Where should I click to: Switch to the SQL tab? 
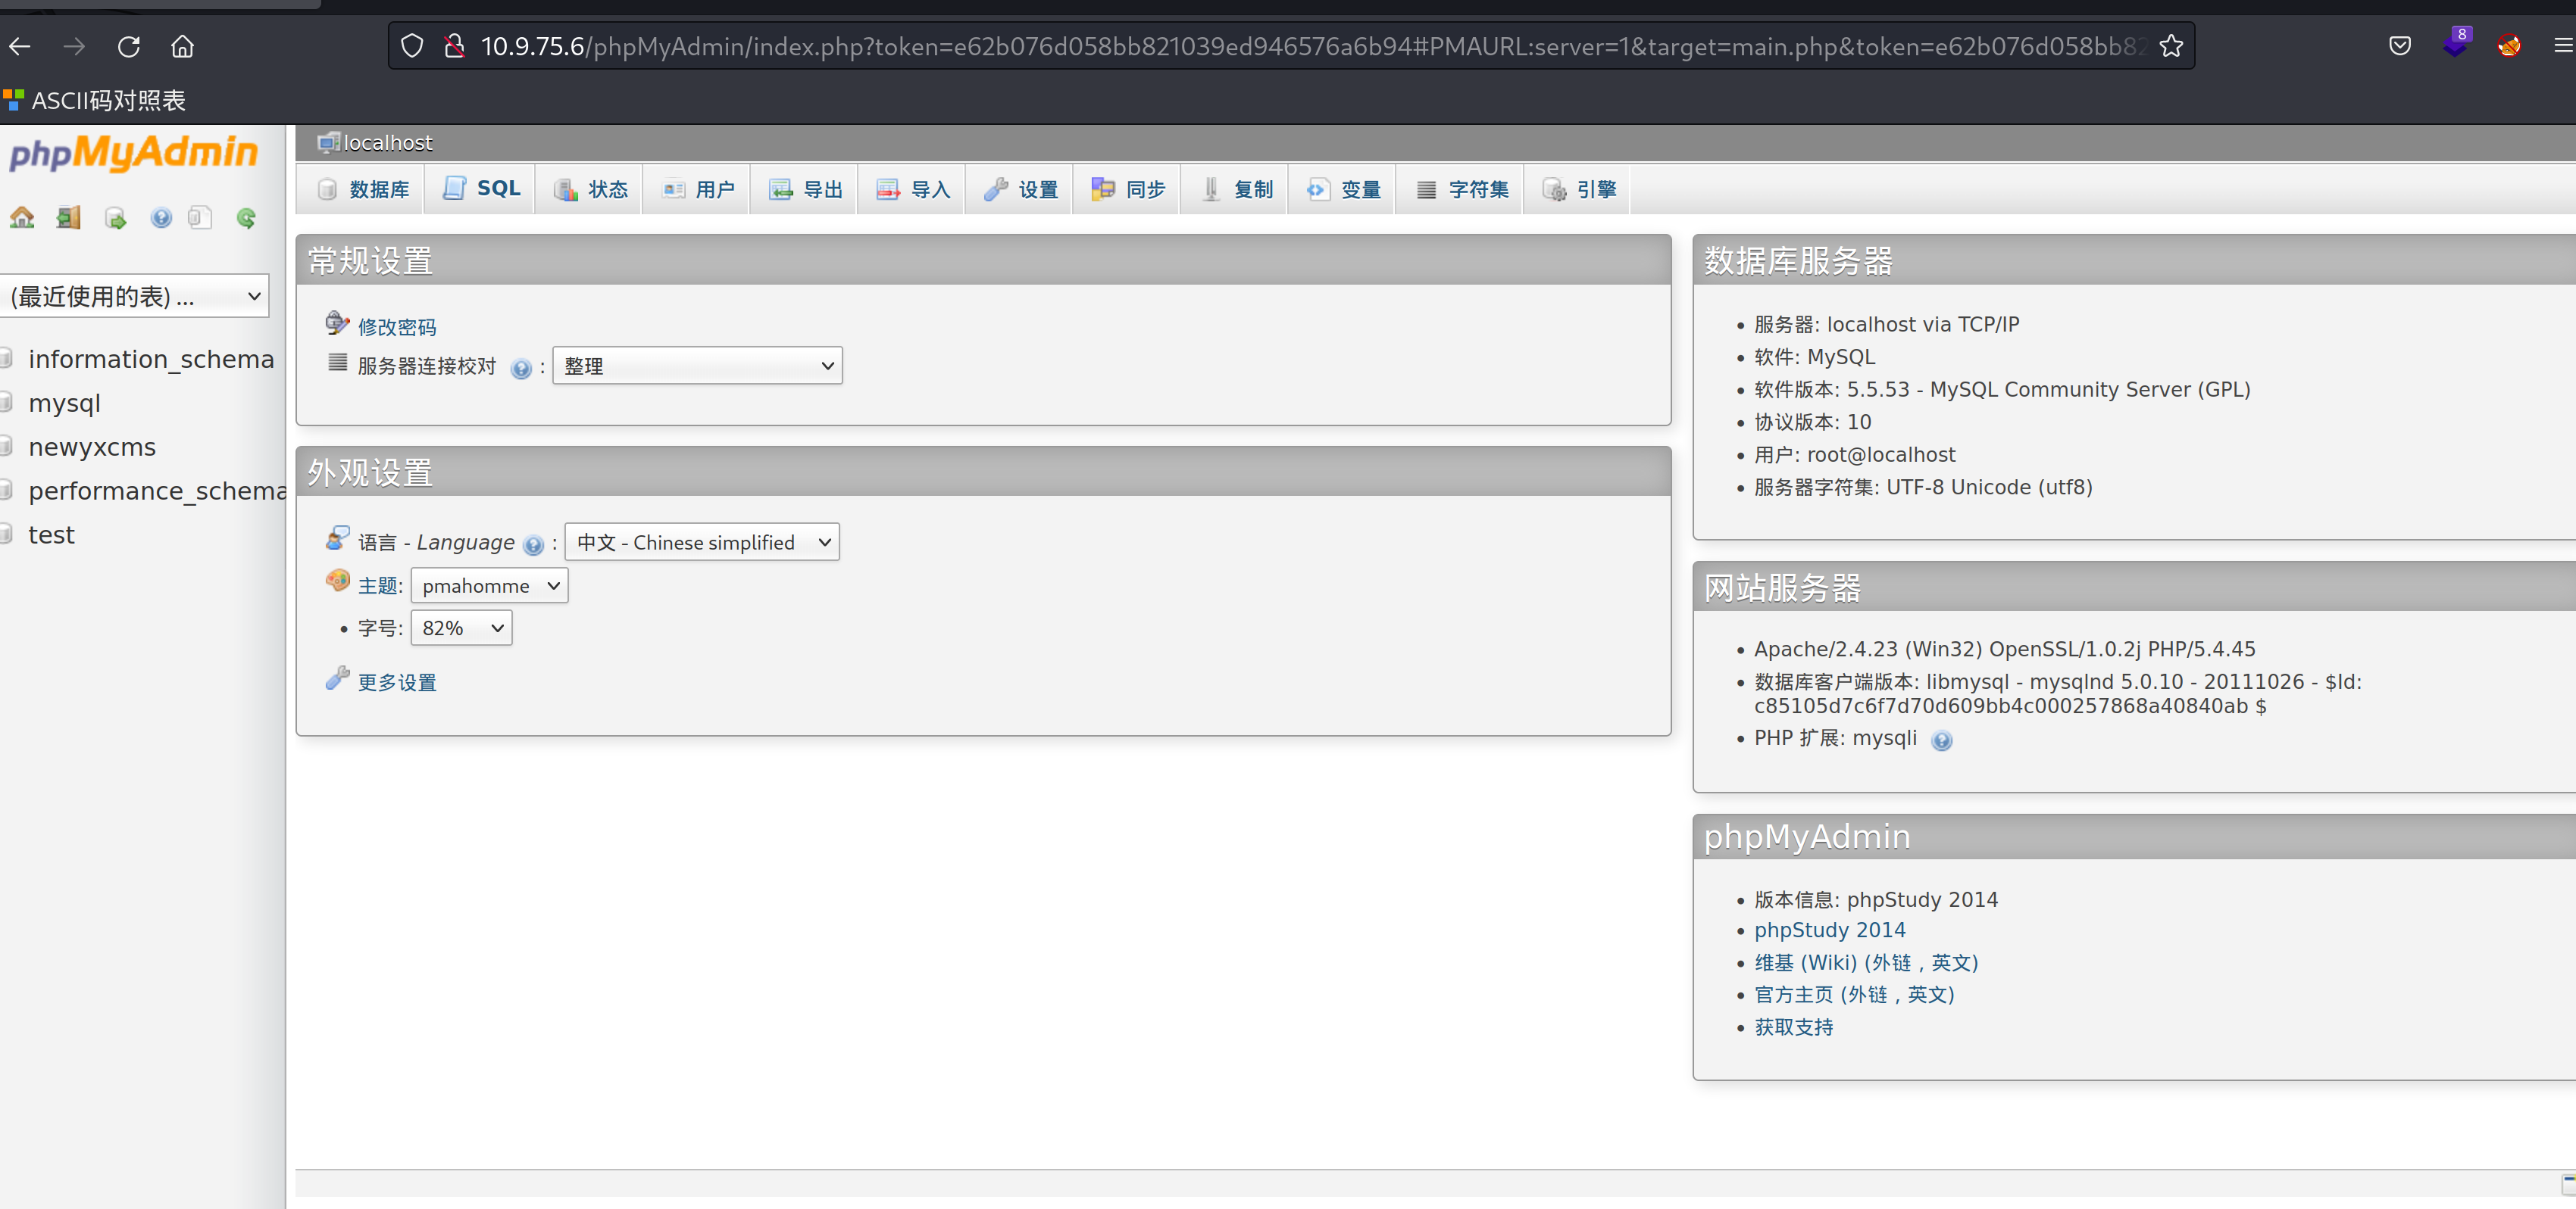[482, 189]
